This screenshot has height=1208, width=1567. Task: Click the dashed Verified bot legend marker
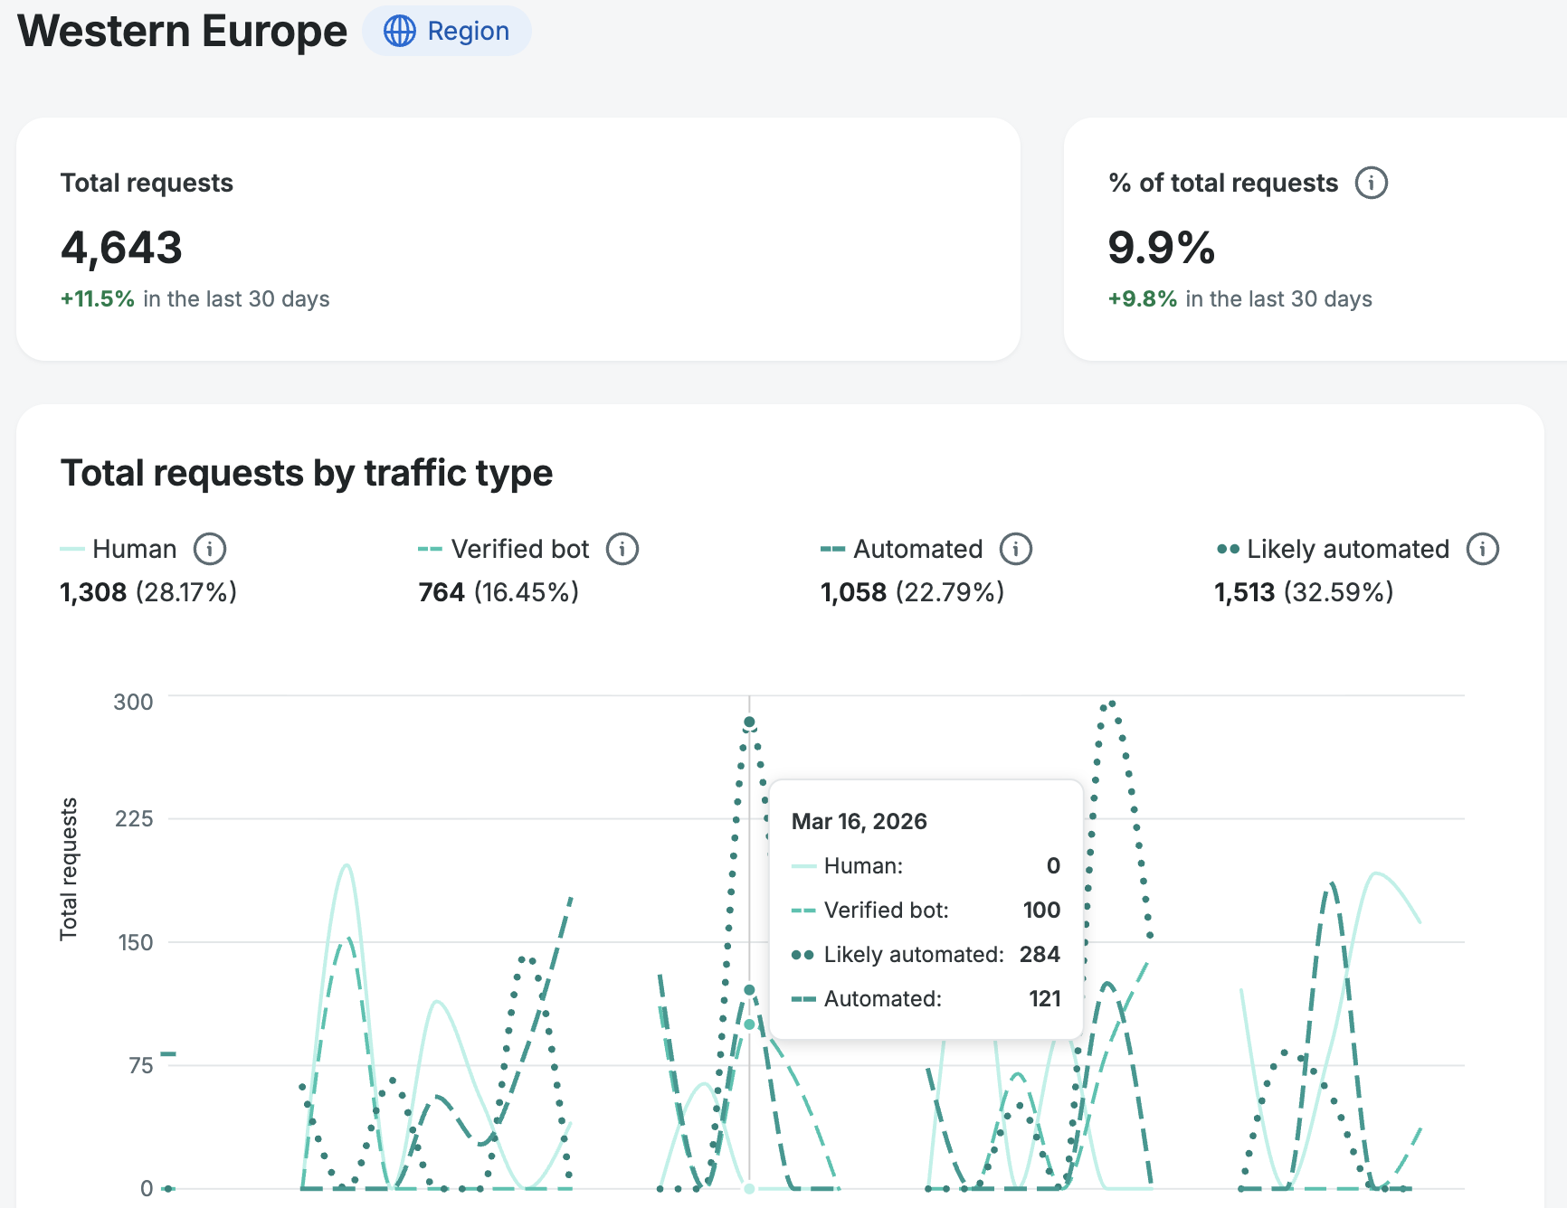[x=430, y=549]
